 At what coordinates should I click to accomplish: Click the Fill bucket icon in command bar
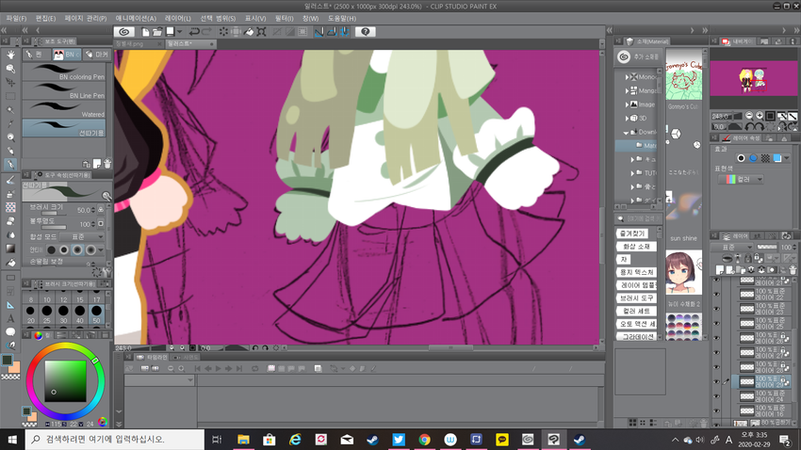(249, 32)
